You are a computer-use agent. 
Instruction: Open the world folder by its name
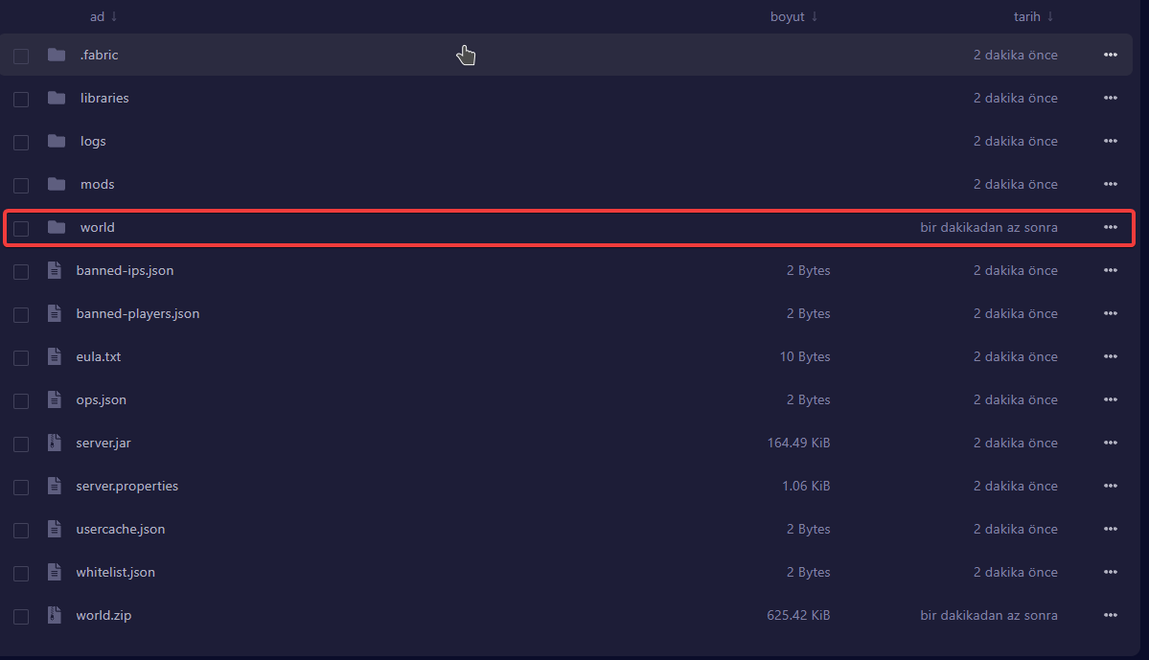pos(98,227)
